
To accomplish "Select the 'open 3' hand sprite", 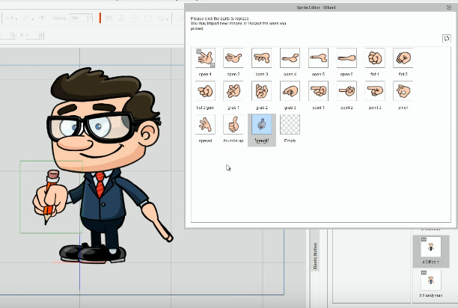I will 262,58.
